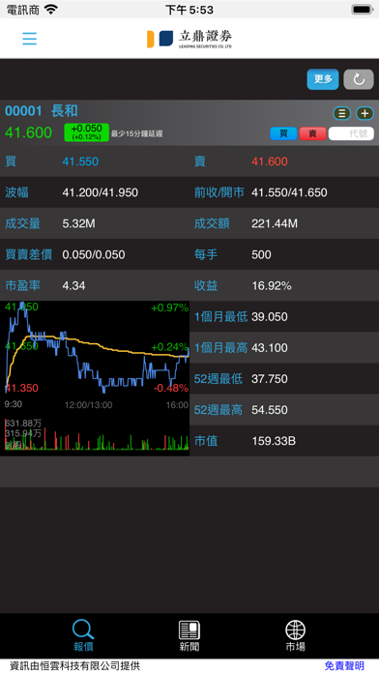
Task: Tap the range value 41.200/41.950
Action: pyautogui.click(x=100, y=192)
